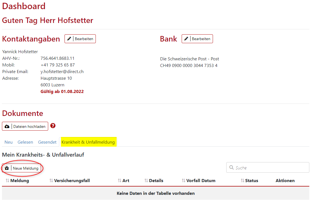Click the house icon in Neue Meldung
The image size is (311, 202).
(x=7, y=168)
